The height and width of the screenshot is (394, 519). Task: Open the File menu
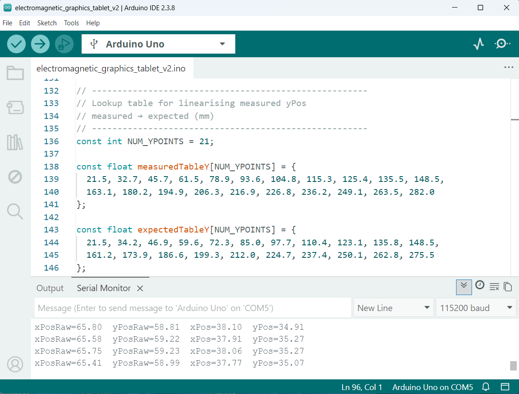(7, 23)
